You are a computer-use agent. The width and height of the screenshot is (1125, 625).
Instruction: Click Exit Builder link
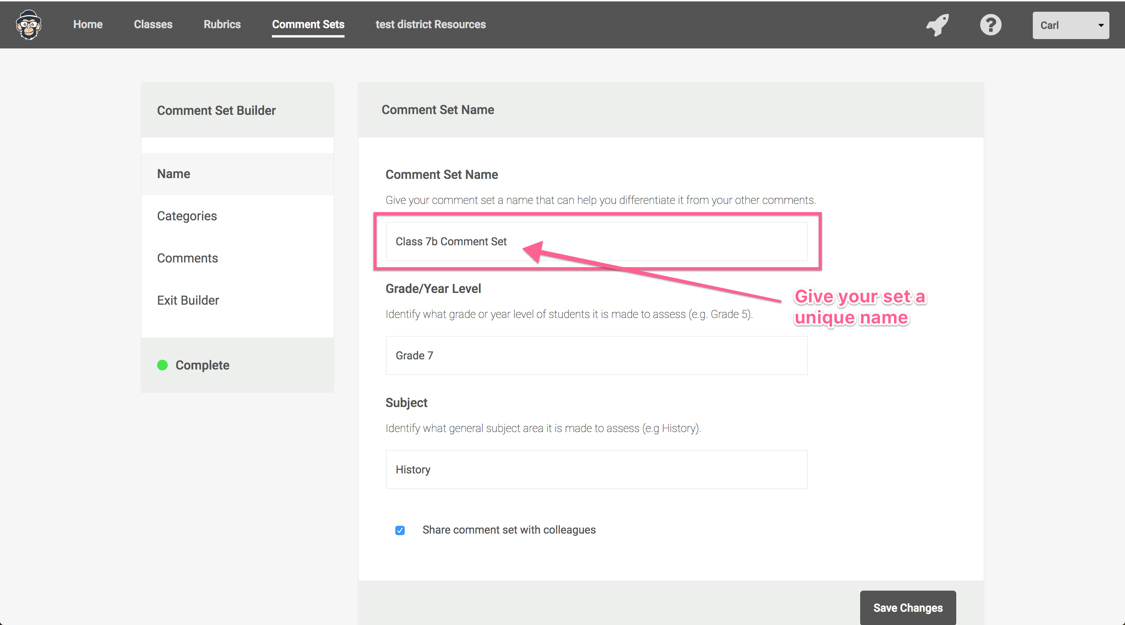coord(188,300)
